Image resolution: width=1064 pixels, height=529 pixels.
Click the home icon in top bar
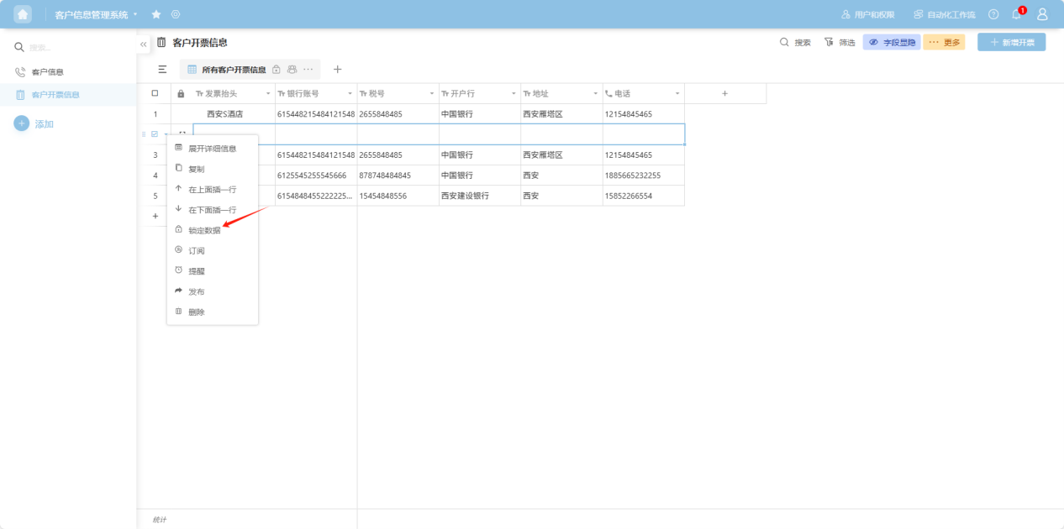[23, 14]
